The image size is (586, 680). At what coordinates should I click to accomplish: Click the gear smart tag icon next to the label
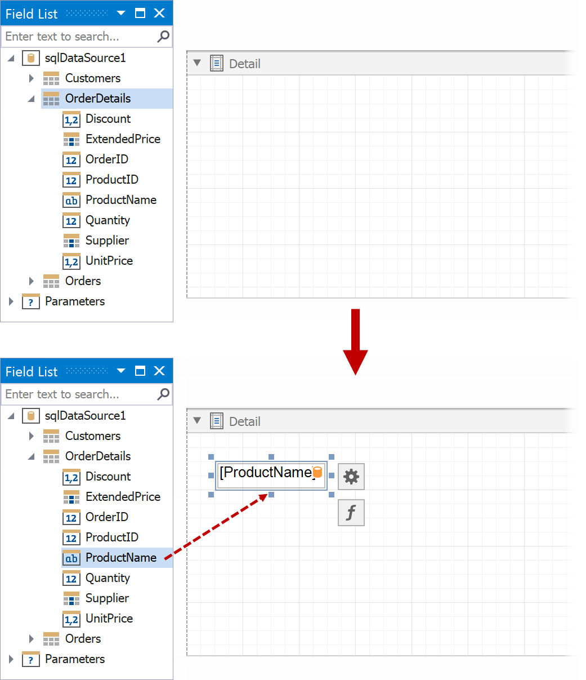(x=351, y=477)
